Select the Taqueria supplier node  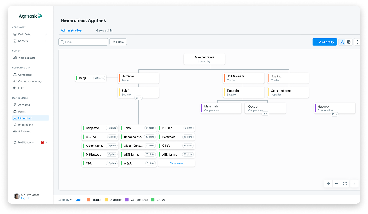(244, 92)
